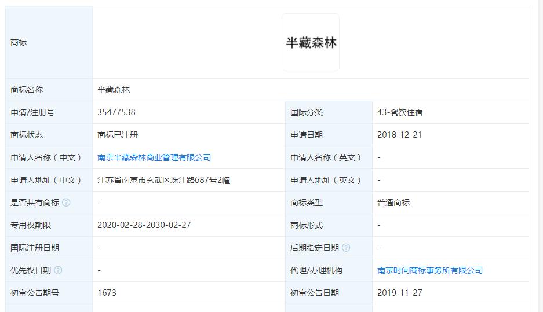Select status value 商标已注册
This screenshot has height=312, width=543.
118,135
